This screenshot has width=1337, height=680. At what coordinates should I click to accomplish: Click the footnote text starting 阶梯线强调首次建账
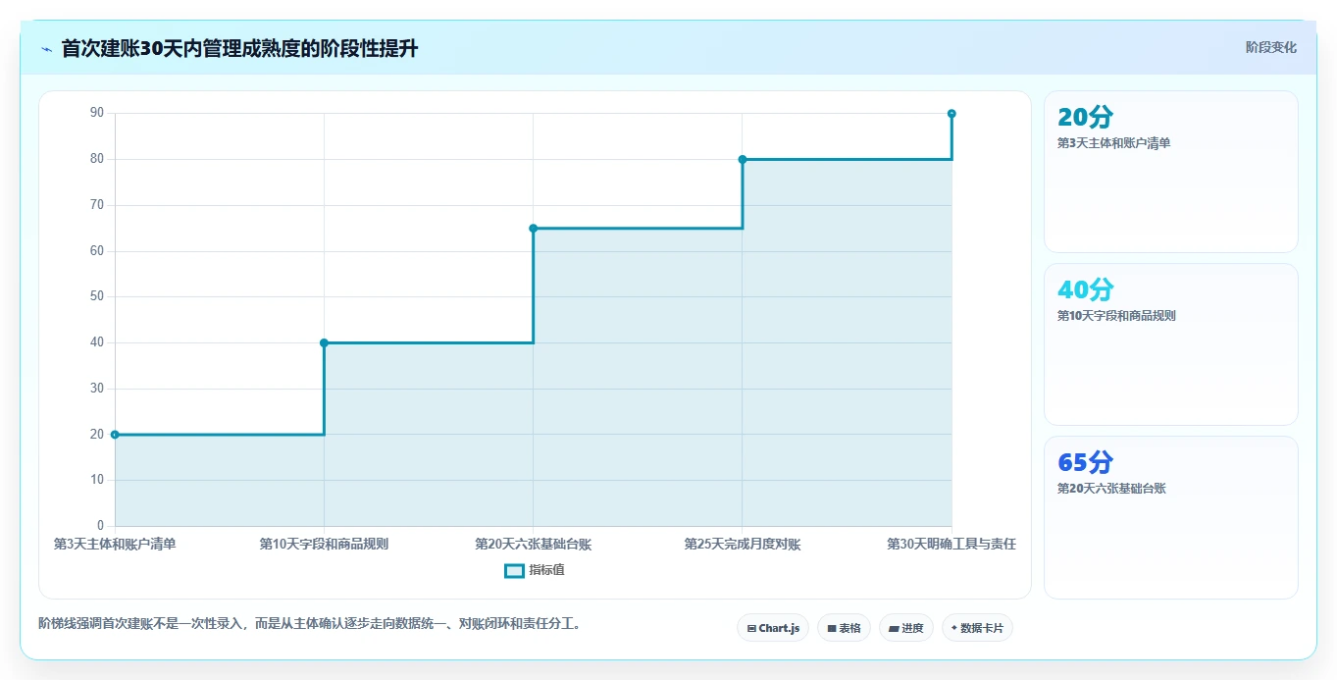[x=312, y=623]
